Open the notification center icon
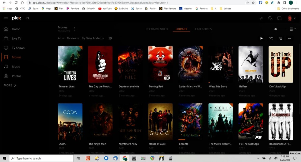301x162 pixels. (x=295, y=158)
